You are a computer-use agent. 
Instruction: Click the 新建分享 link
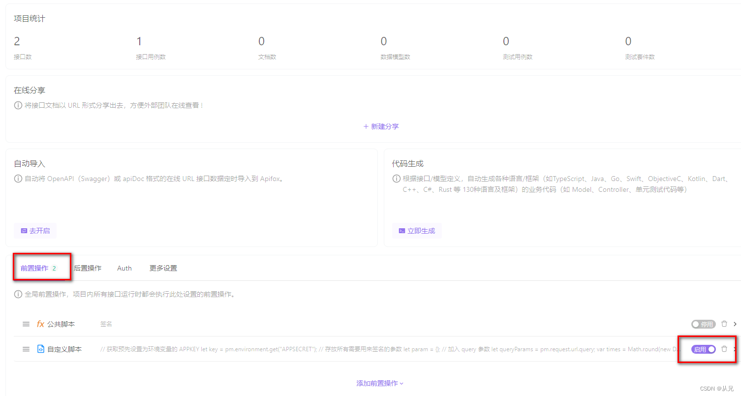click(x=381, y=126)
